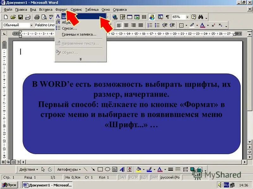
Task: Choose Список... from the Формат menu
Action: 81,28
